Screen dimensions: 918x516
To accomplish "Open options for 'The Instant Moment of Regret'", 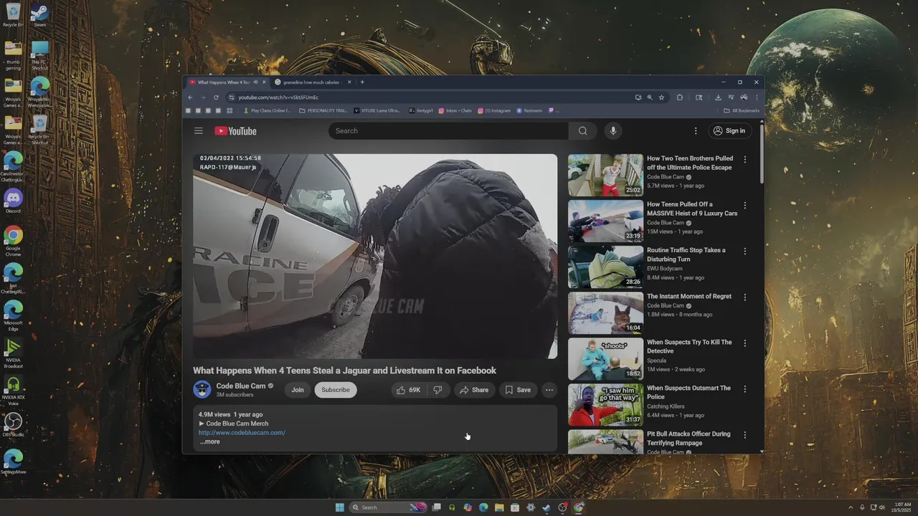I will [744, 297].
